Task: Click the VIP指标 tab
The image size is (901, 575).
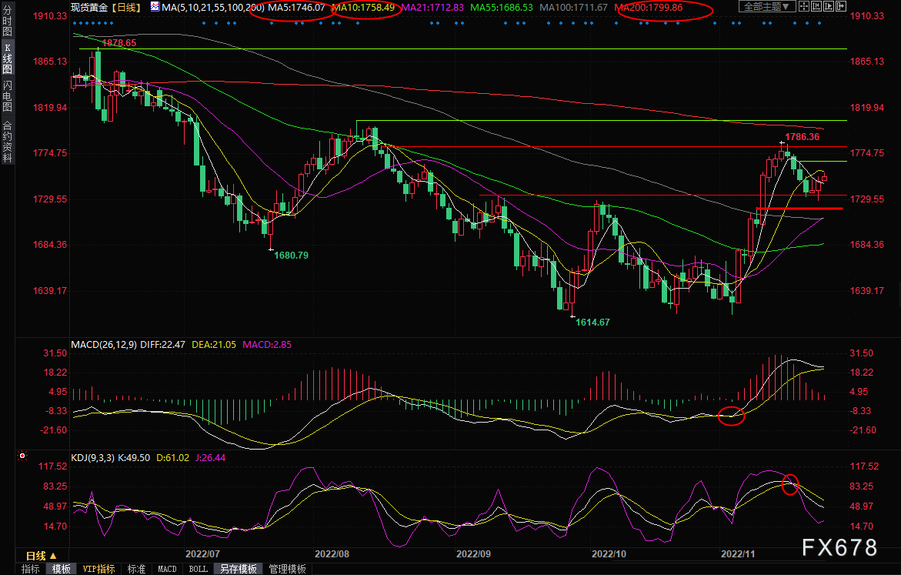Action: point(98,569)
